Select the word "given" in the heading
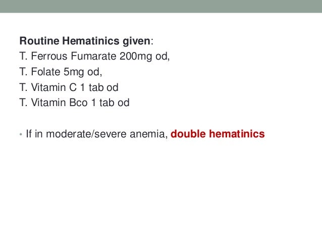This screenshot has width=322, height=242. 137,41
